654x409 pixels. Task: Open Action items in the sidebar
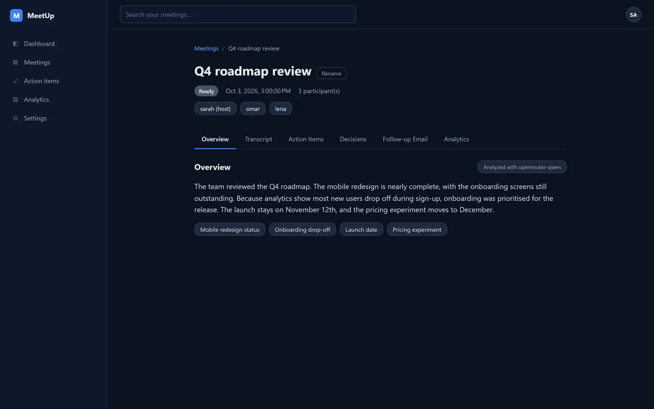(x=54, y=81)
